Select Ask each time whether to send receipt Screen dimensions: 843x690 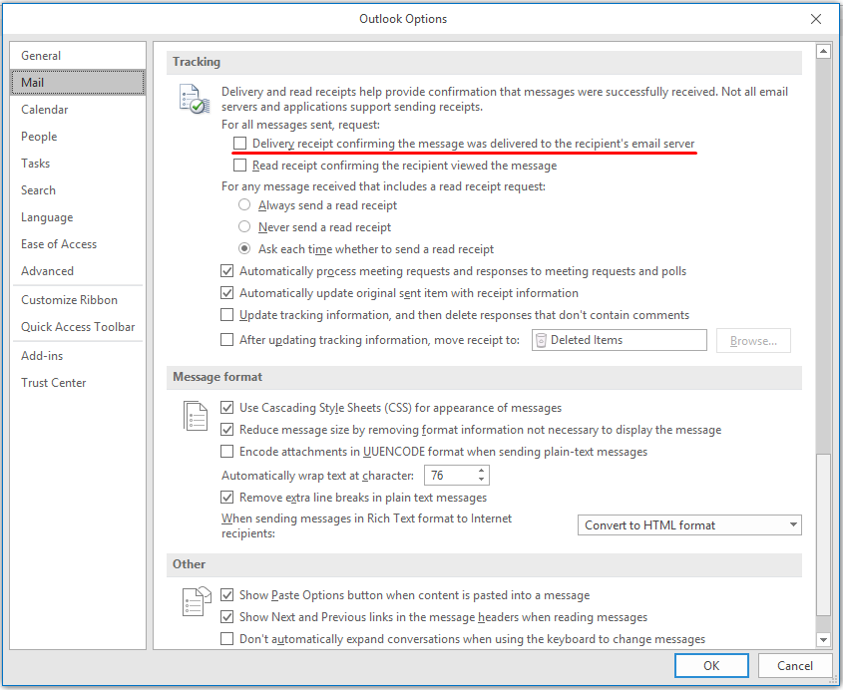click(x=244, y=249)
